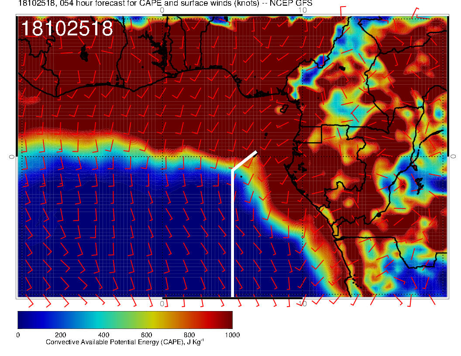This screenshot has width=461, height=356.
Task: Select the dark blue end of the color bar
Action: click(23, 319)
